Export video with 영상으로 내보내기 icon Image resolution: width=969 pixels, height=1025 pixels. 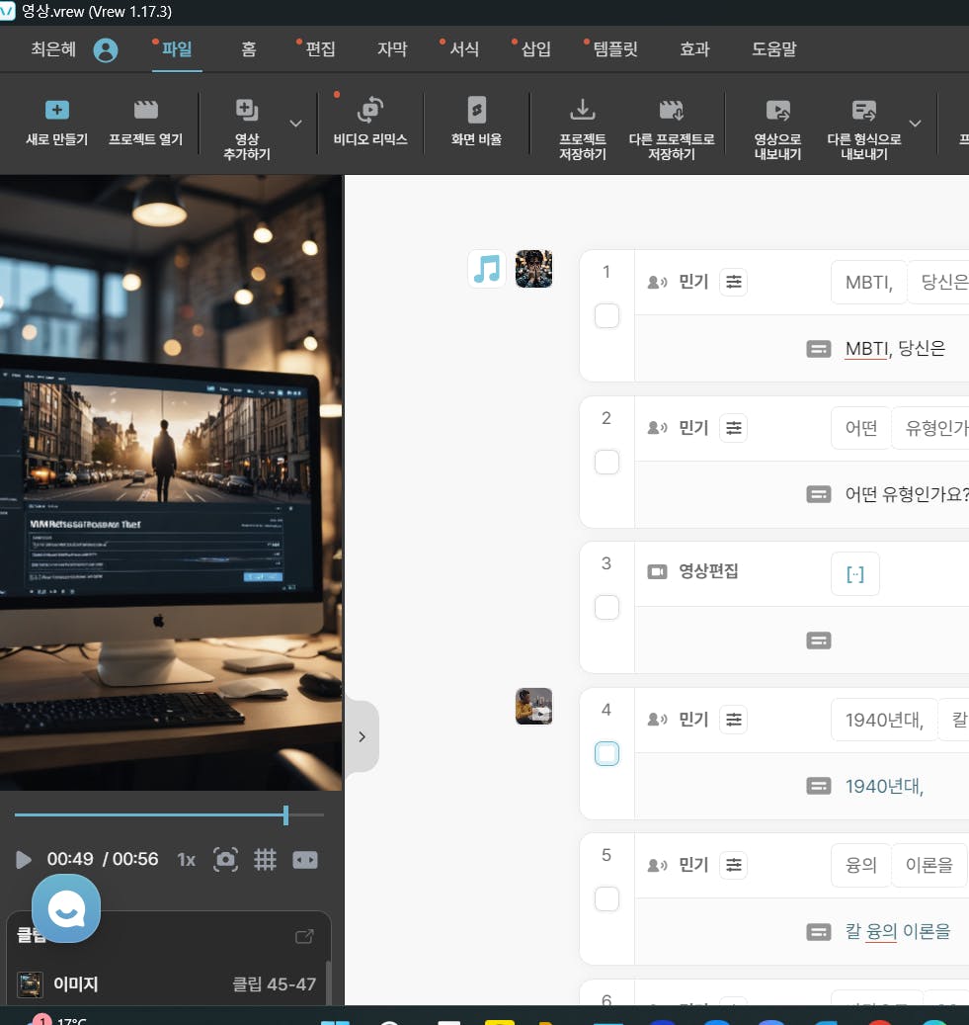[777, 111]
